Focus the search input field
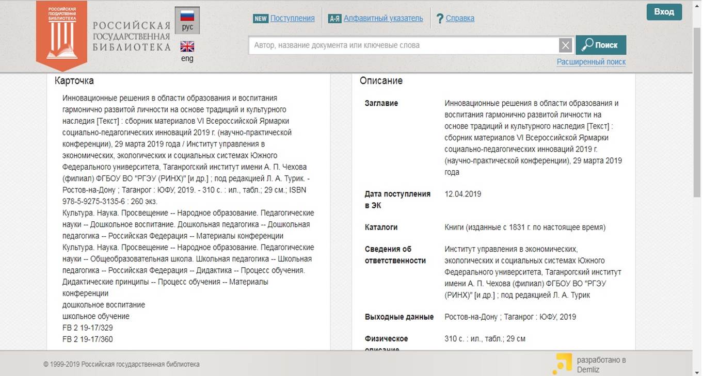The width and height of the screenshot is (703, 376). tap(403, 45)
